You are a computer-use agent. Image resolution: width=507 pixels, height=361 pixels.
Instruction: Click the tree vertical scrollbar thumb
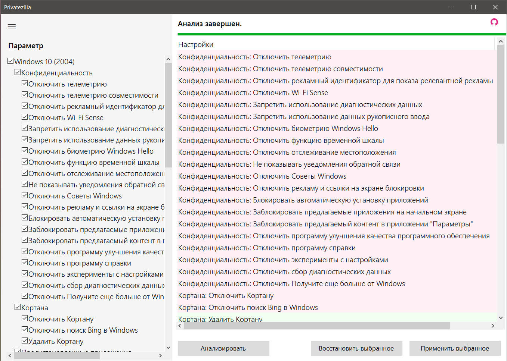168,115
